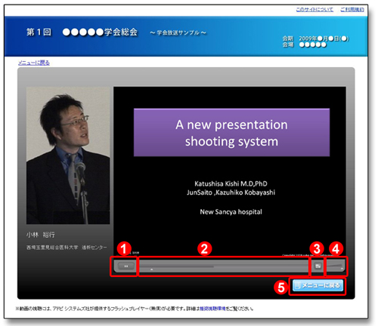The image size is (378, 326).
Task: Click the volume slider handle triangle
Action: 342,269
